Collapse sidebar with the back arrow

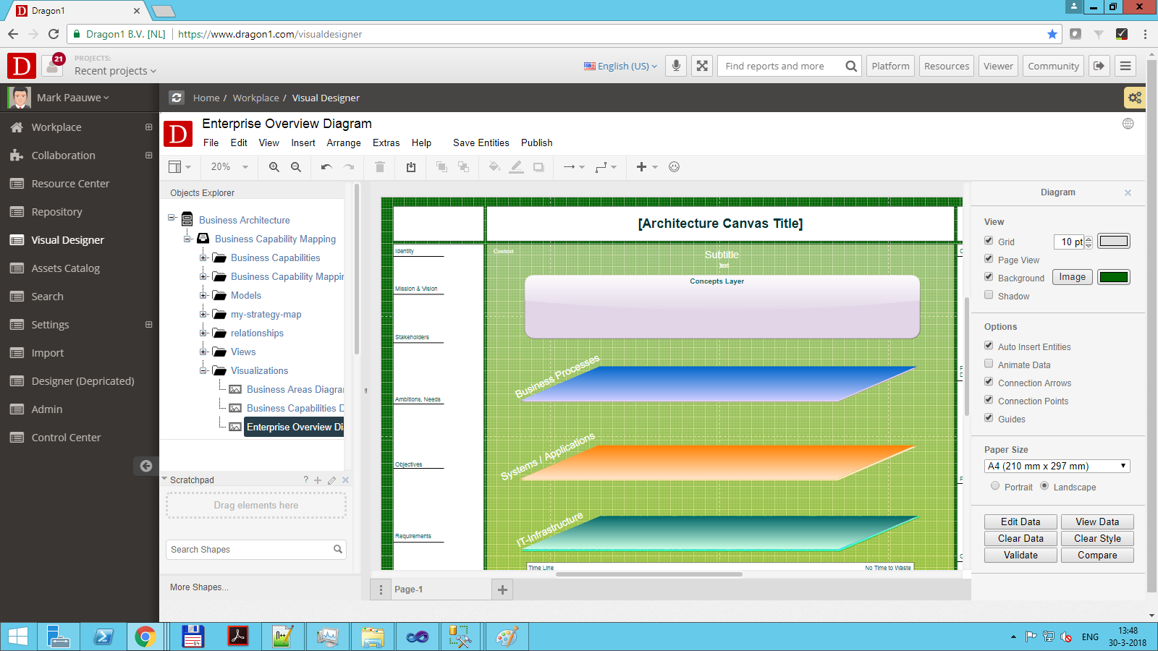tap(145, 466)
